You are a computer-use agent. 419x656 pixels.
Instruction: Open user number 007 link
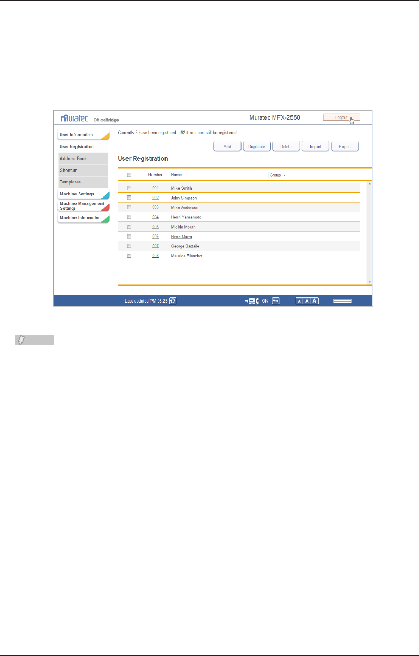click(155, 246)
